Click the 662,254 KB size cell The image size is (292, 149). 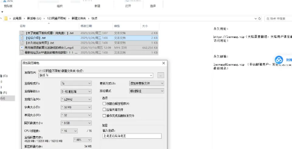coord(150,48)
